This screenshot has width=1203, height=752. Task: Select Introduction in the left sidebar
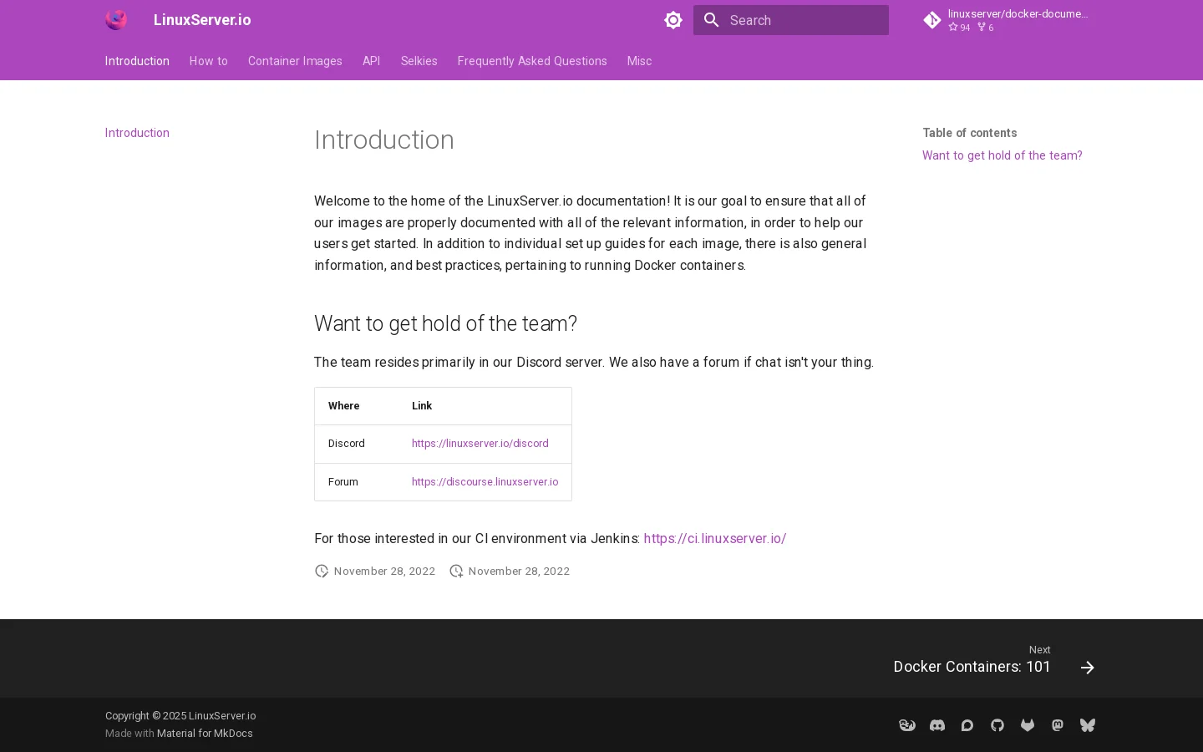click(137, 133)
